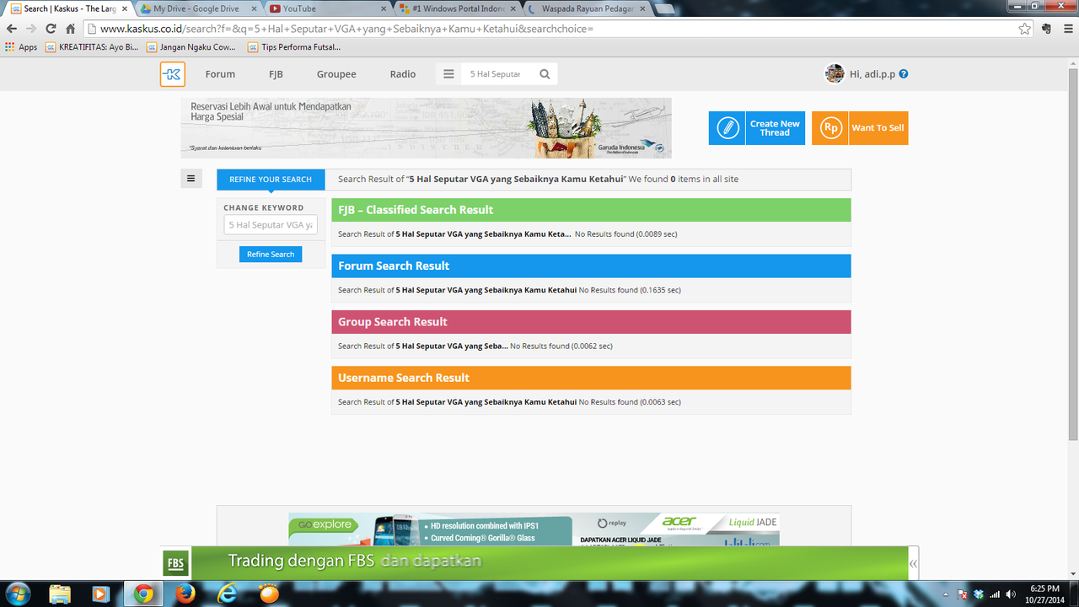Click the magnifier search icon in header
1079x607 pixels.
(x=545, y=74)
